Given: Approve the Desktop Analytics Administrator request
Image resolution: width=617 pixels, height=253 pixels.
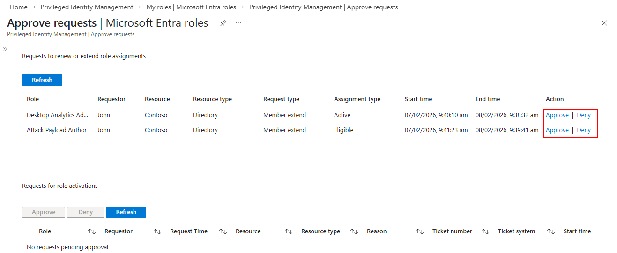Looking at the screenshot, I should pyautogui.click(x=557, y=115).
